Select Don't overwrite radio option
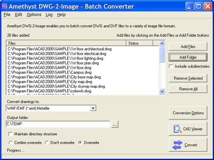Image resolution: width=214 pixels, height=160 pixels. [47, 143]
